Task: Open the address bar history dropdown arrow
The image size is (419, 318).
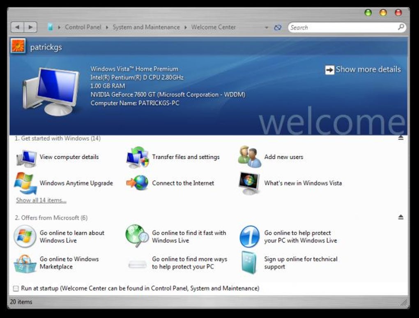Action: 266,27
